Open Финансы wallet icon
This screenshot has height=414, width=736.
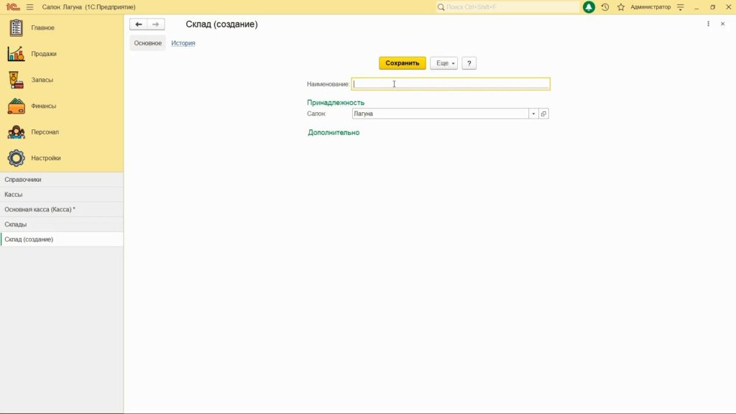(16, 106)
